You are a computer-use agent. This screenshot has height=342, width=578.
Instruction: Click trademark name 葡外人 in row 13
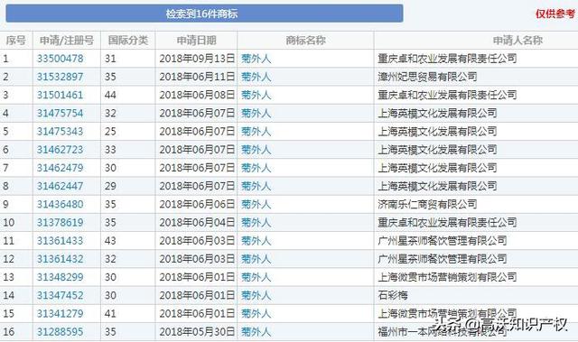click(256, 277)
